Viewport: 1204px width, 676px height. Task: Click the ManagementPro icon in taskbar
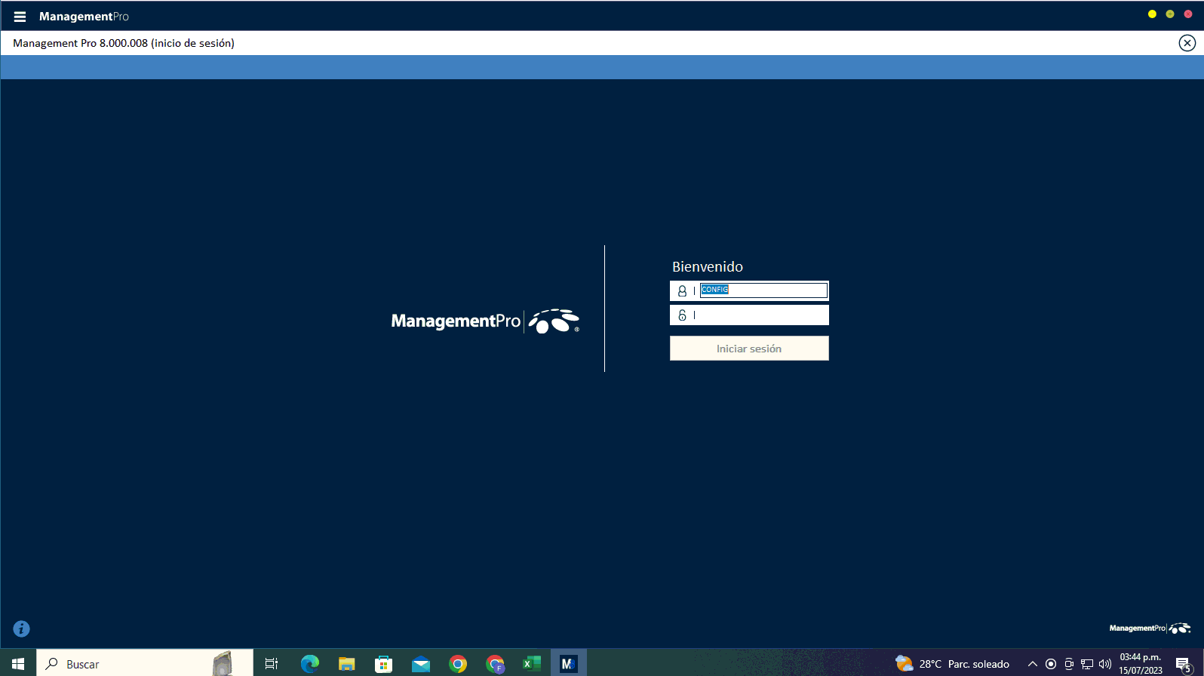point(568,664)
